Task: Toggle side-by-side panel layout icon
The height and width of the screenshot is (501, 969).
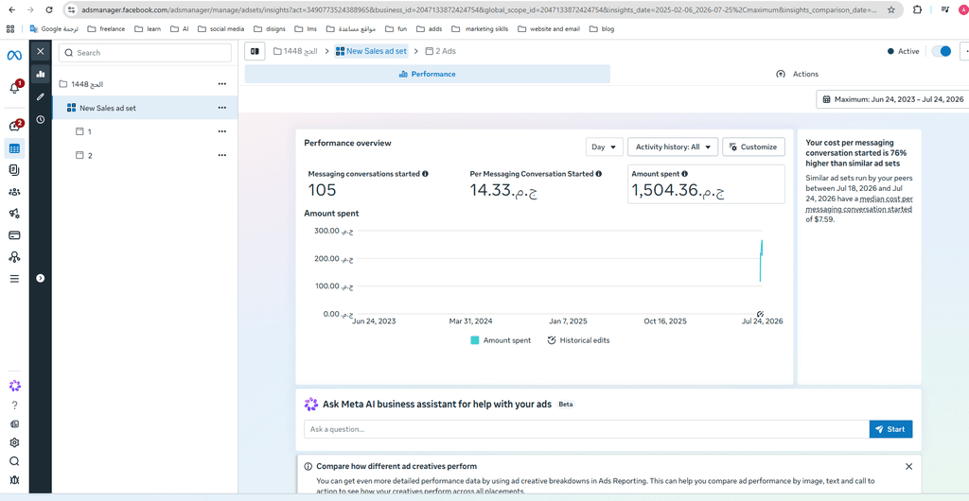Action: pyautogui.click(x=255, y=51)
